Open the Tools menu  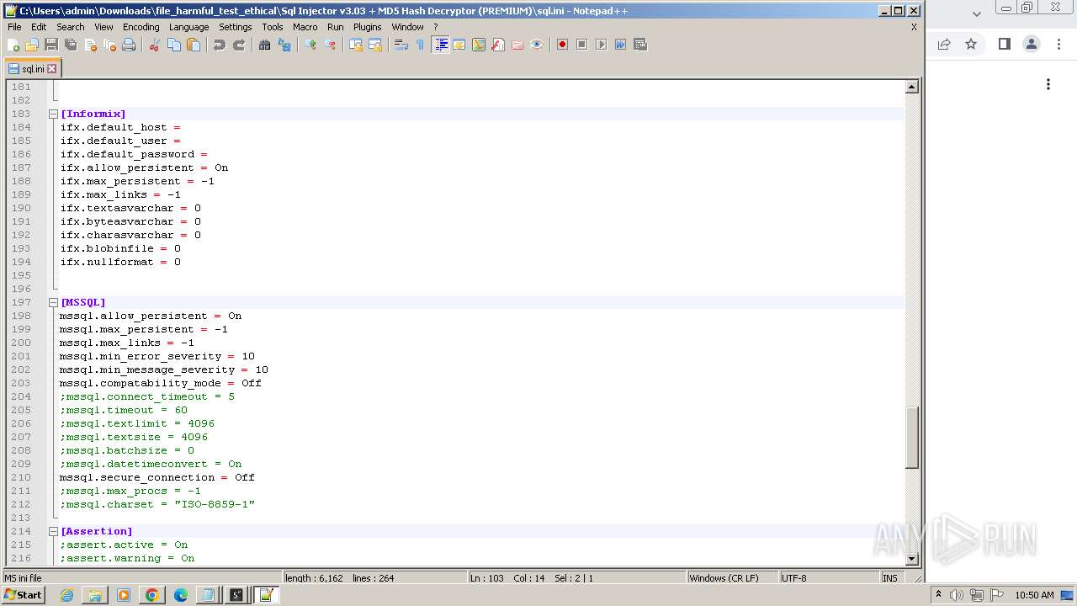(273, 27)
